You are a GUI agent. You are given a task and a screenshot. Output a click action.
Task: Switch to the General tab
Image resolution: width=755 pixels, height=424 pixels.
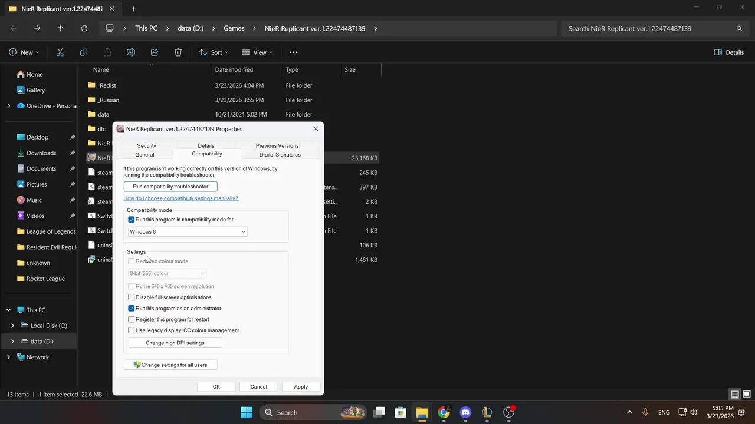coord(145,155)
